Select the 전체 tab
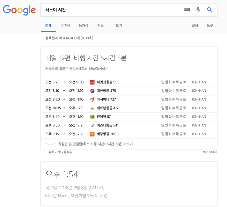The width and height of the screenshot is (227, 207). 48,25
